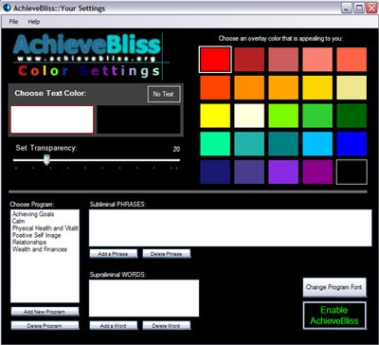Select the salmon pink overlay swatch
The image size is (379, 345).
coord(317,60)
